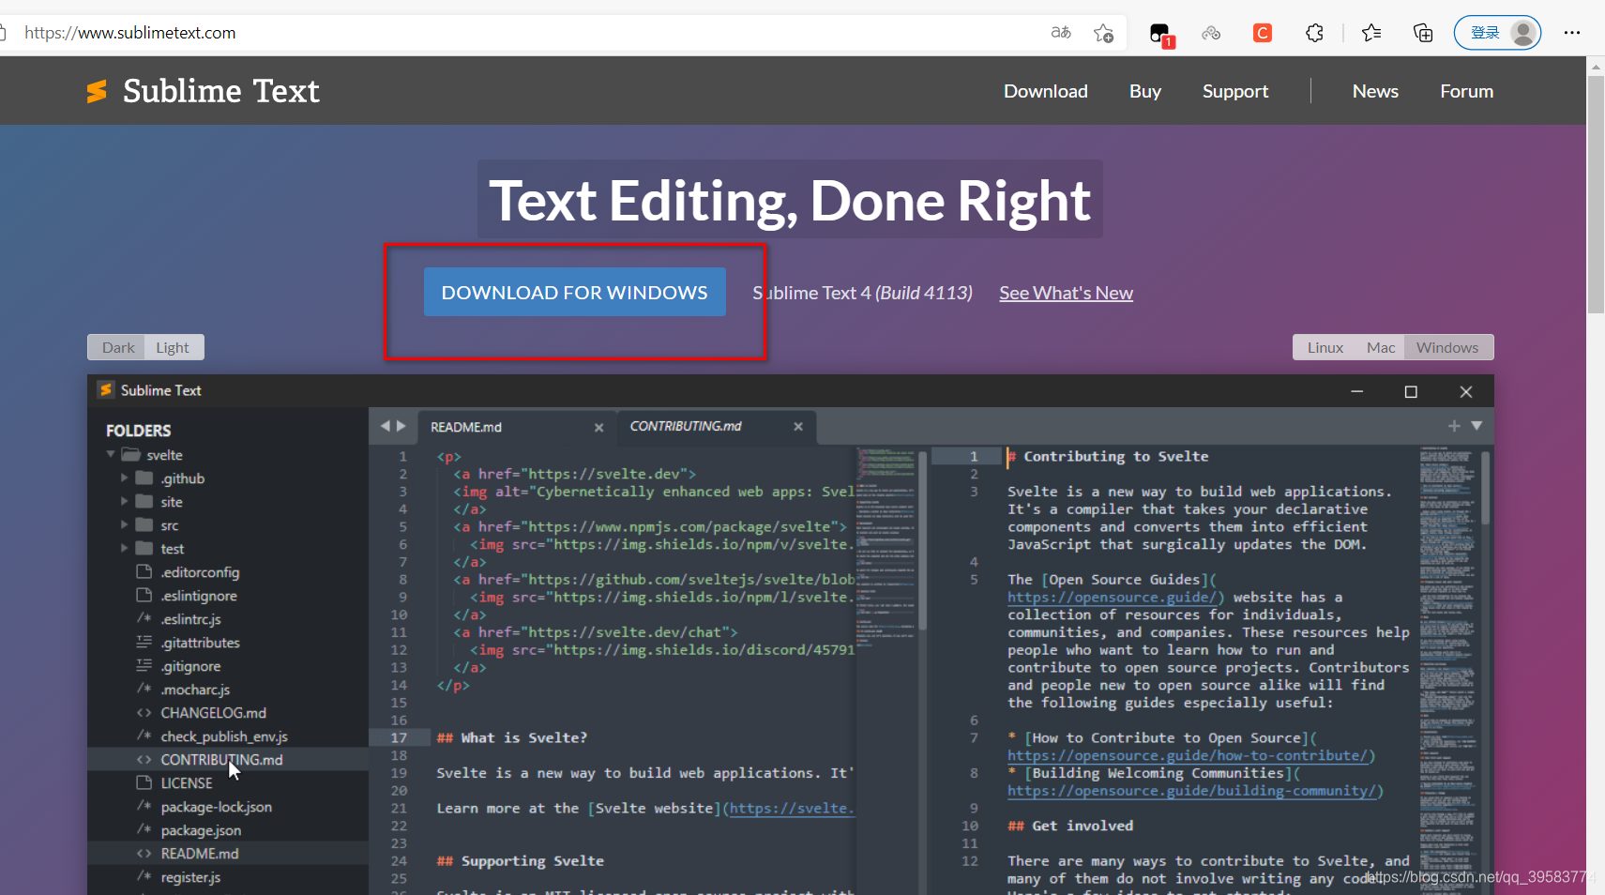Click the .gitattributes list file icon
Image resolution: width=1605 pixels, height=895 pixels.
(144, 642)
